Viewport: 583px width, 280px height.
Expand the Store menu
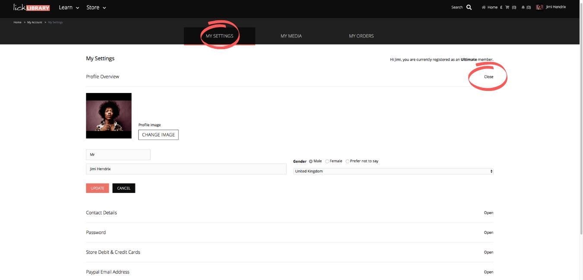96,7
